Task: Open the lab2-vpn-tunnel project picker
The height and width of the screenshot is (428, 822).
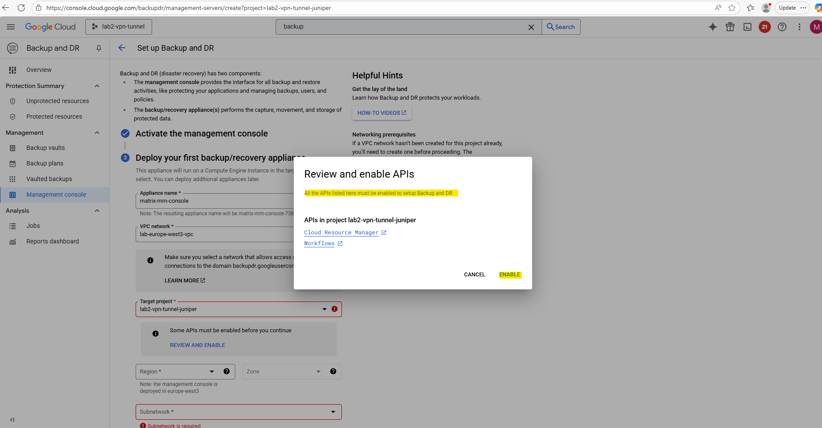Action: click(x=119, y=27)
